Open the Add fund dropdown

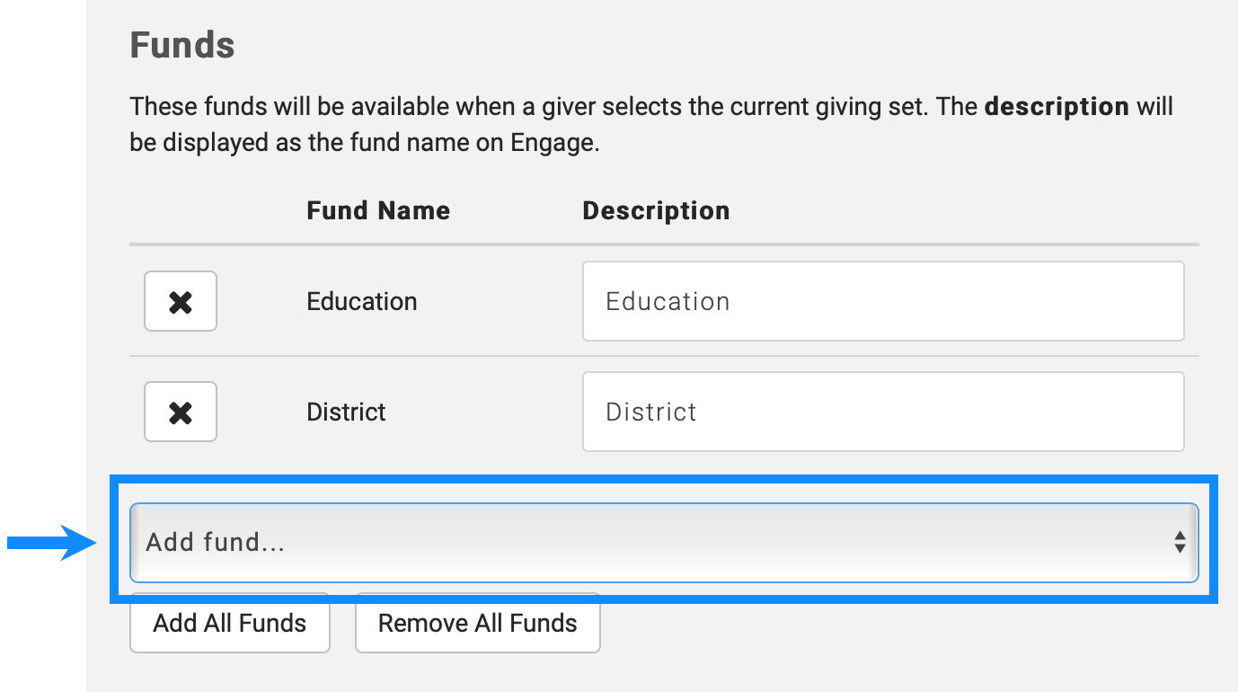(664, 542)
